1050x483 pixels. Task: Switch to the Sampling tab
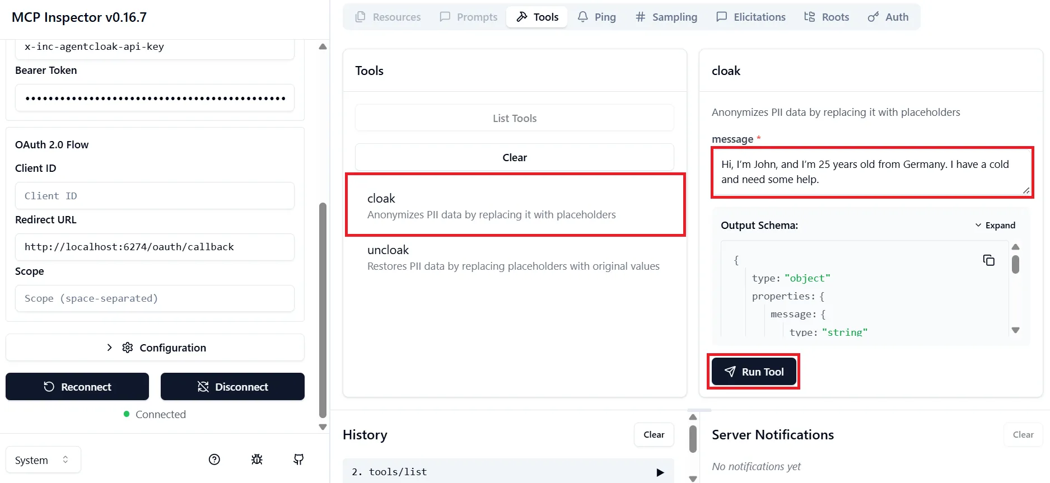[666, 17]
